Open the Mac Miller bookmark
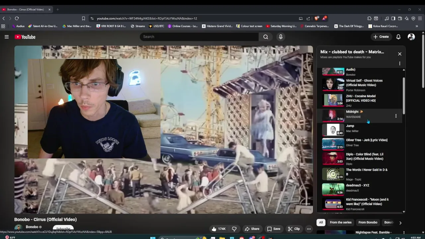Screen dimensions: 425x239 [77, 26]
